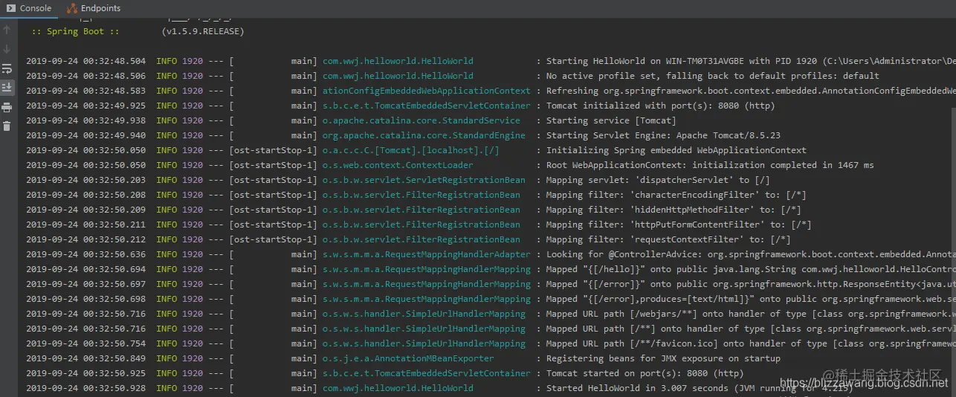Image resolution: width=956 pixels, height=397 pixels.
Task: Click 'Mapping servlet: dispatcherServlet' message
Action: click(x=658, y=180)
